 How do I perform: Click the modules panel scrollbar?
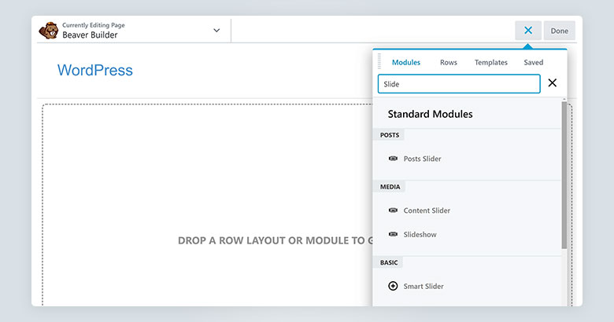[564, 175]
